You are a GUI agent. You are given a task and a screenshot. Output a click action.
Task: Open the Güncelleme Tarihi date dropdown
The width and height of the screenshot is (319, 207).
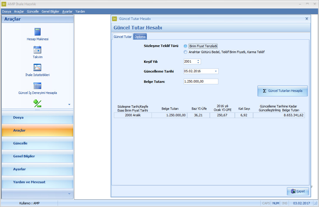coord(216,71)
